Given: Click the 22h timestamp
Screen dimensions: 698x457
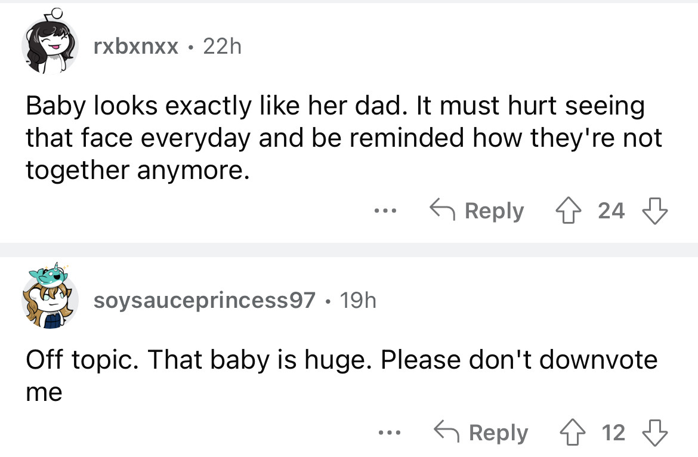Looking at the screenshot, I should (222, 46).
